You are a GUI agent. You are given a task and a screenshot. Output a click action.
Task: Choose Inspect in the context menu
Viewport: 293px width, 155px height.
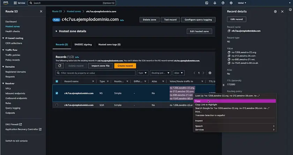click(235, 121)
